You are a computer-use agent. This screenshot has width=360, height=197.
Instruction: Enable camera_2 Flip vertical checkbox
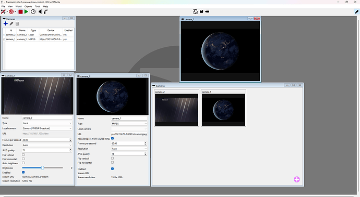coord(23,155)
